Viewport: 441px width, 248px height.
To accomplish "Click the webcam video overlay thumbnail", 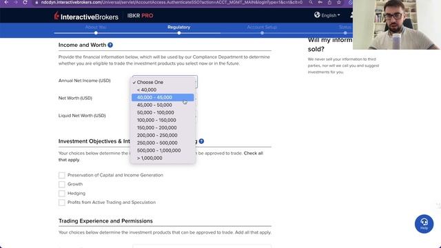I will [x=397, y=25].
